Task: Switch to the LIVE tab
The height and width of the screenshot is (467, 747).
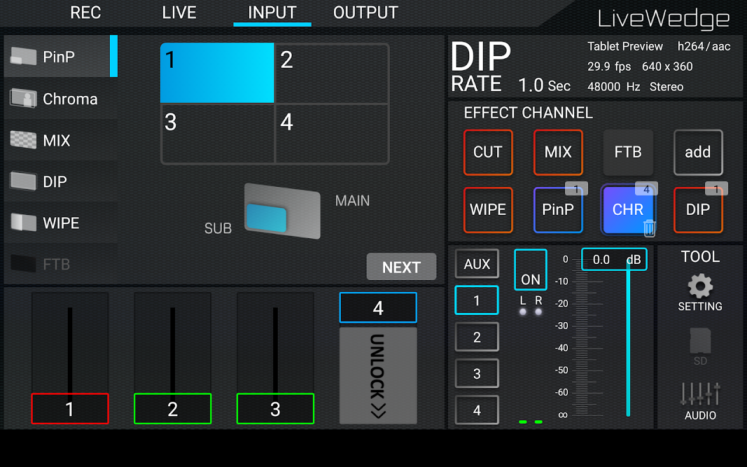Action: coord(179,13)
